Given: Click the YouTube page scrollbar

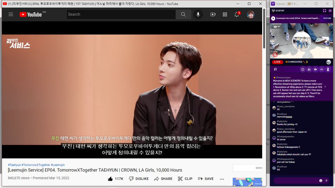Looking at the screenshot, I should click(x=264, y=28).
